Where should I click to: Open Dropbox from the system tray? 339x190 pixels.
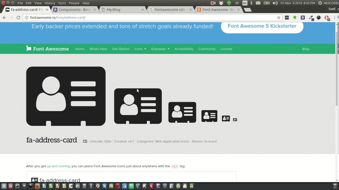tap(221, 3)
